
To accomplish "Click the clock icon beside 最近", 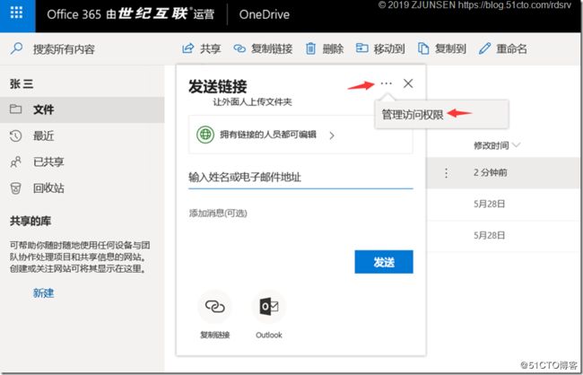I will point(15,135).
